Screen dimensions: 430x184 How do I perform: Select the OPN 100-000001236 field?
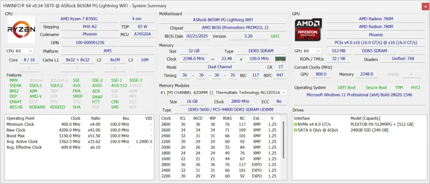90,43
